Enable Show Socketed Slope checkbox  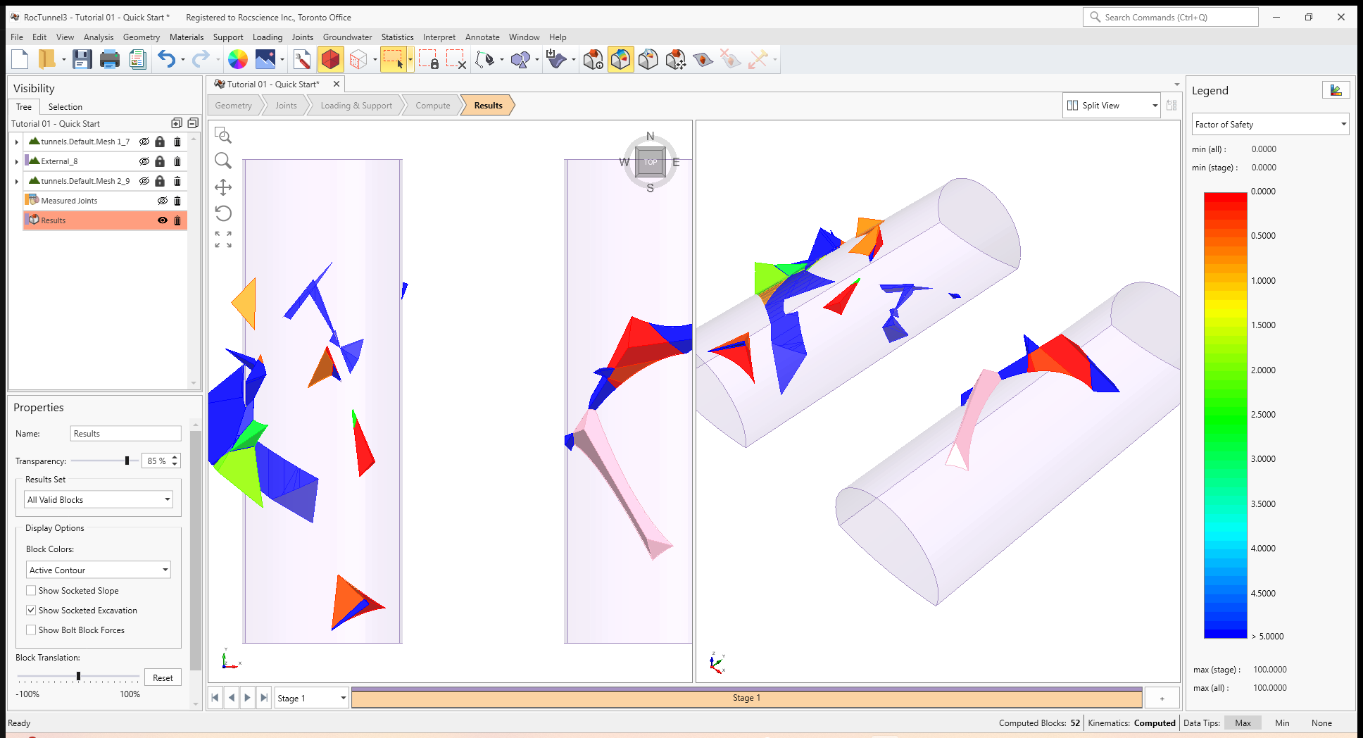pyautogui.click(x=31, y=590)
